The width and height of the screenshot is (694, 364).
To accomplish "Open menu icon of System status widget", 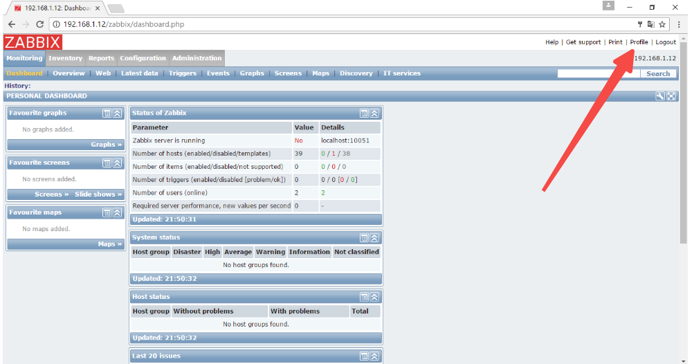I will pos(364,238).
